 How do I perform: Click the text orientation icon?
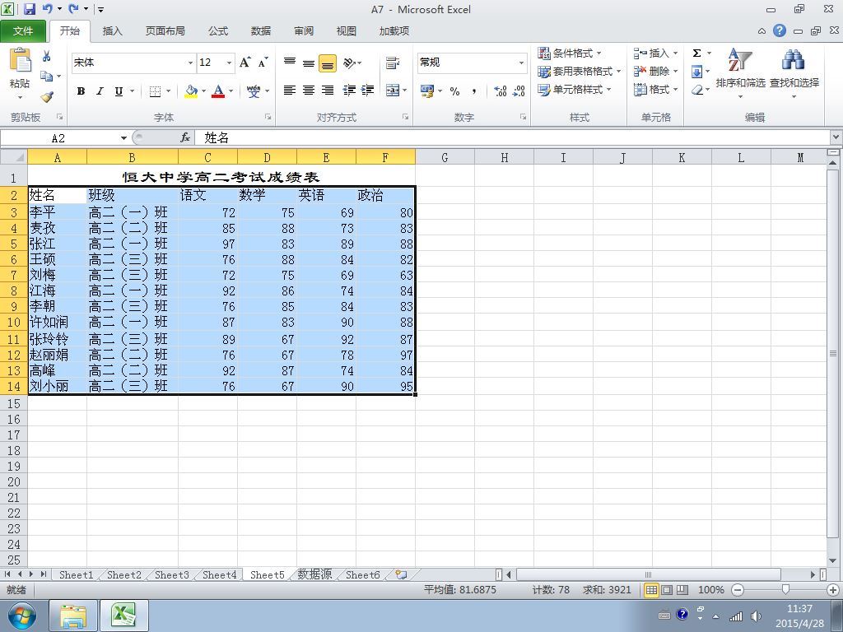pos(349,63)
